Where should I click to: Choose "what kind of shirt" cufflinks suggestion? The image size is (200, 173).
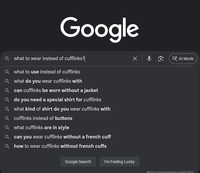(62, 109)
